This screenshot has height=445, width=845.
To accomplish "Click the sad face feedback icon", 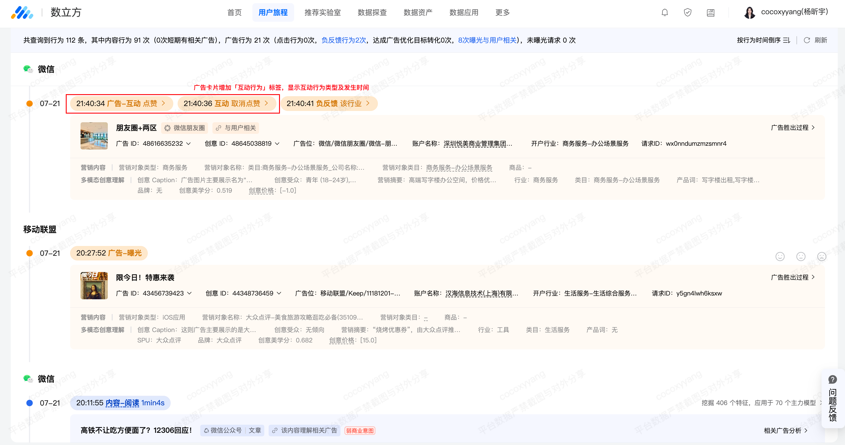I will point(821,256).
